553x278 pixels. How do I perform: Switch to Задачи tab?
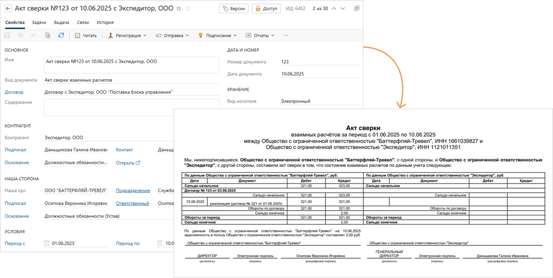(39, 22)
